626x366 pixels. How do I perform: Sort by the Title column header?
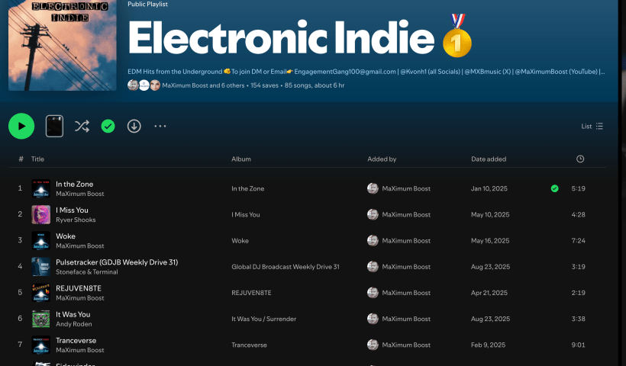(x=38, y=159)
